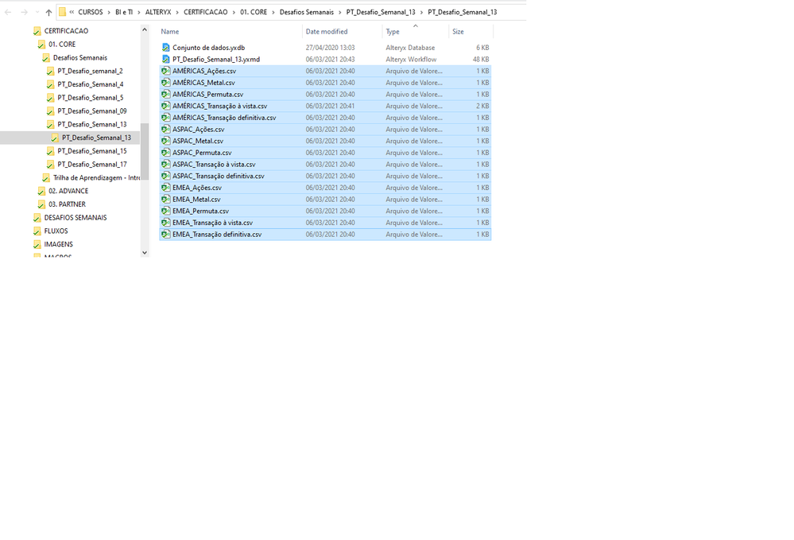Click the 2 KB size of AMÉRICAS_Transação à vista.csv
The height and width of the screenshot is (540, 794).
[482, 106]
